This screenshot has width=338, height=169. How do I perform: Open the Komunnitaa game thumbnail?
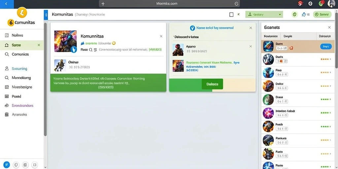(65, 41)
